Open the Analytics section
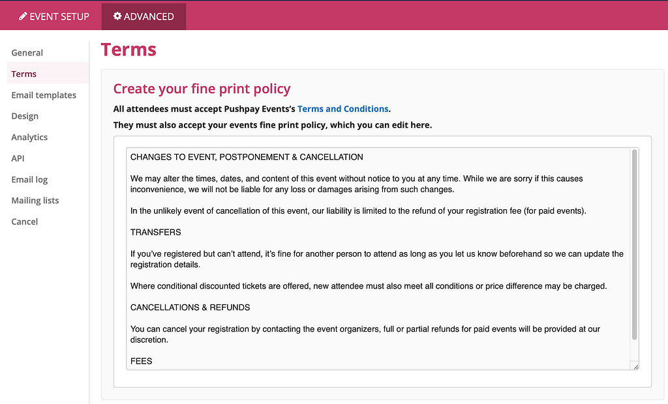 pos(29,137)
